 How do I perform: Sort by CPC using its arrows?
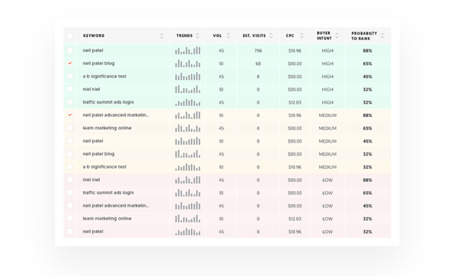click(x=302, y=36)
